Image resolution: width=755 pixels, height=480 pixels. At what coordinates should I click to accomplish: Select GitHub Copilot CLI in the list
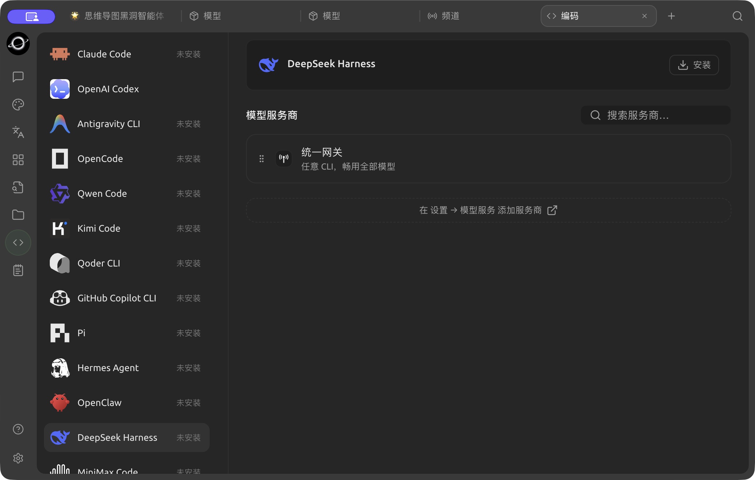pos(126,298)
